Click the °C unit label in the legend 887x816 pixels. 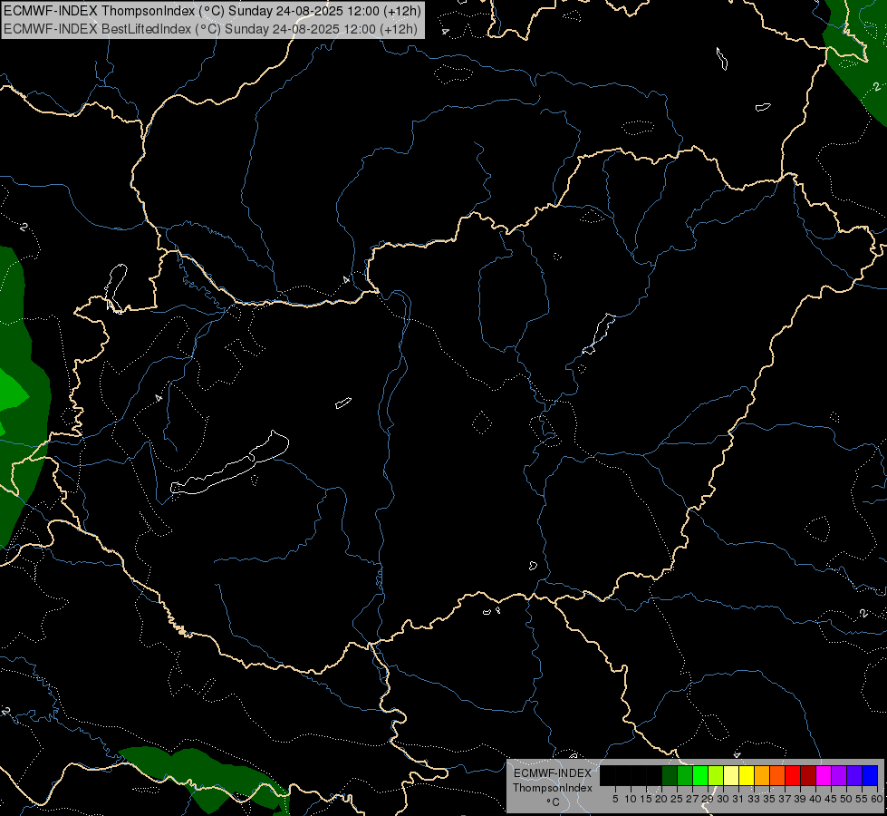554,802
